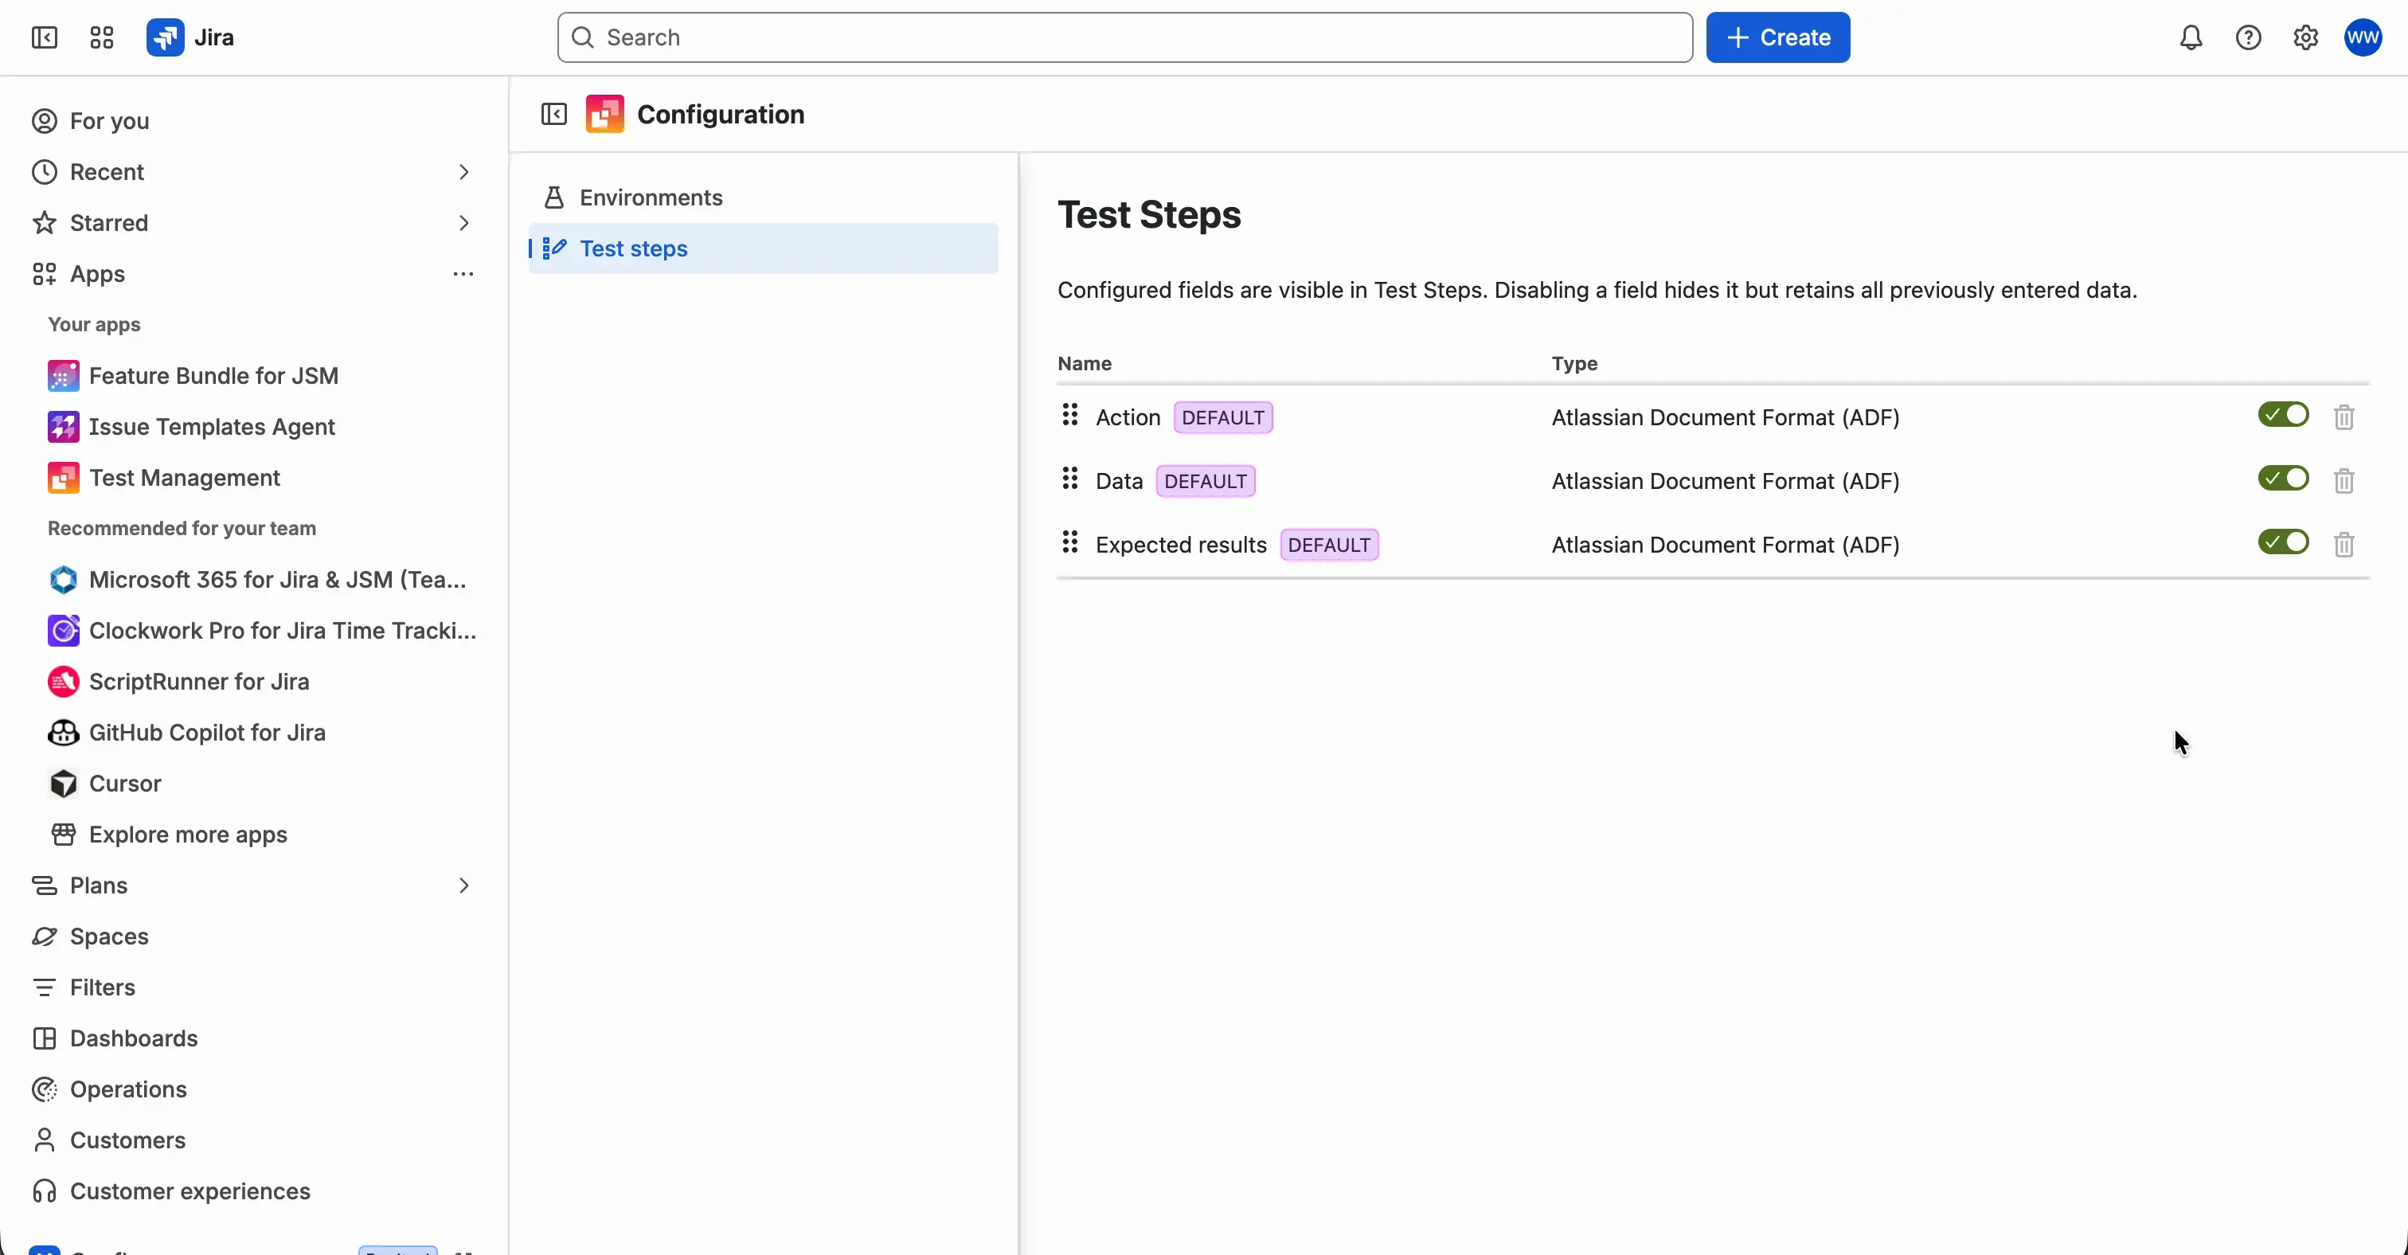The width and height of the screenshot is (2408, 1255).
Task: Grab the drag handle for Data row
Action: pyautogui.click(x=1069, y=478)
